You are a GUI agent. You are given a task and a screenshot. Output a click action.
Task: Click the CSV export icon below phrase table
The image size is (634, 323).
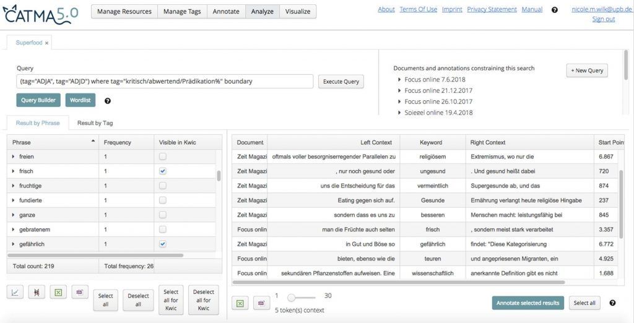pyautogui.click(x=80, y=292)
